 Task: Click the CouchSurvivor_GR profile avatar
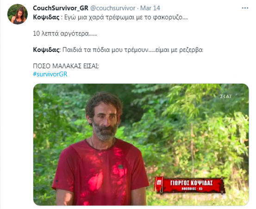(18, 14)
